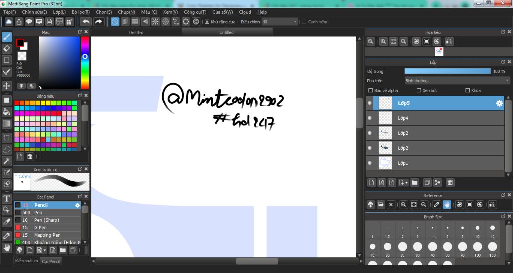Switch to the Kiểm soát cọ tab
The image size is (513, 273).
pyautogui.click(x=26, y=261)
